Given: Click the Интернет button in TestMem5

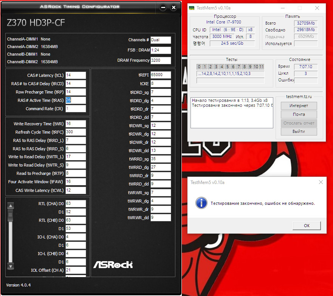Looking at the screenshot, I should [x=299, y=106].
